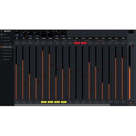Disable solo on the Analog 4 channel
This screenshot has height=136, width=136.
click(50, 102)
